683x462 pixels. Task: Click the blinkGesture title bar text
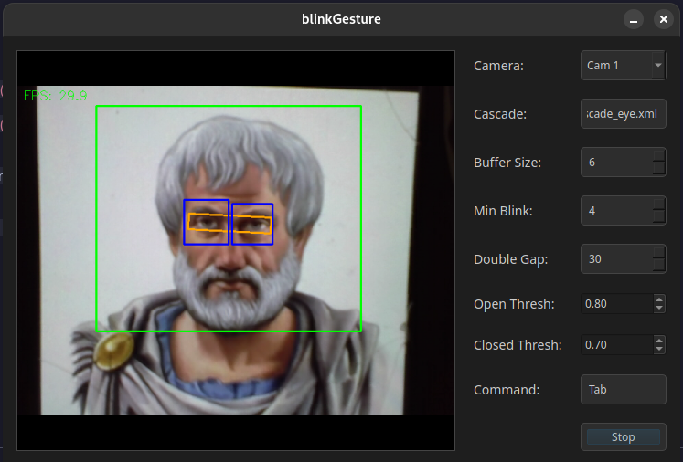pos(342,19)
